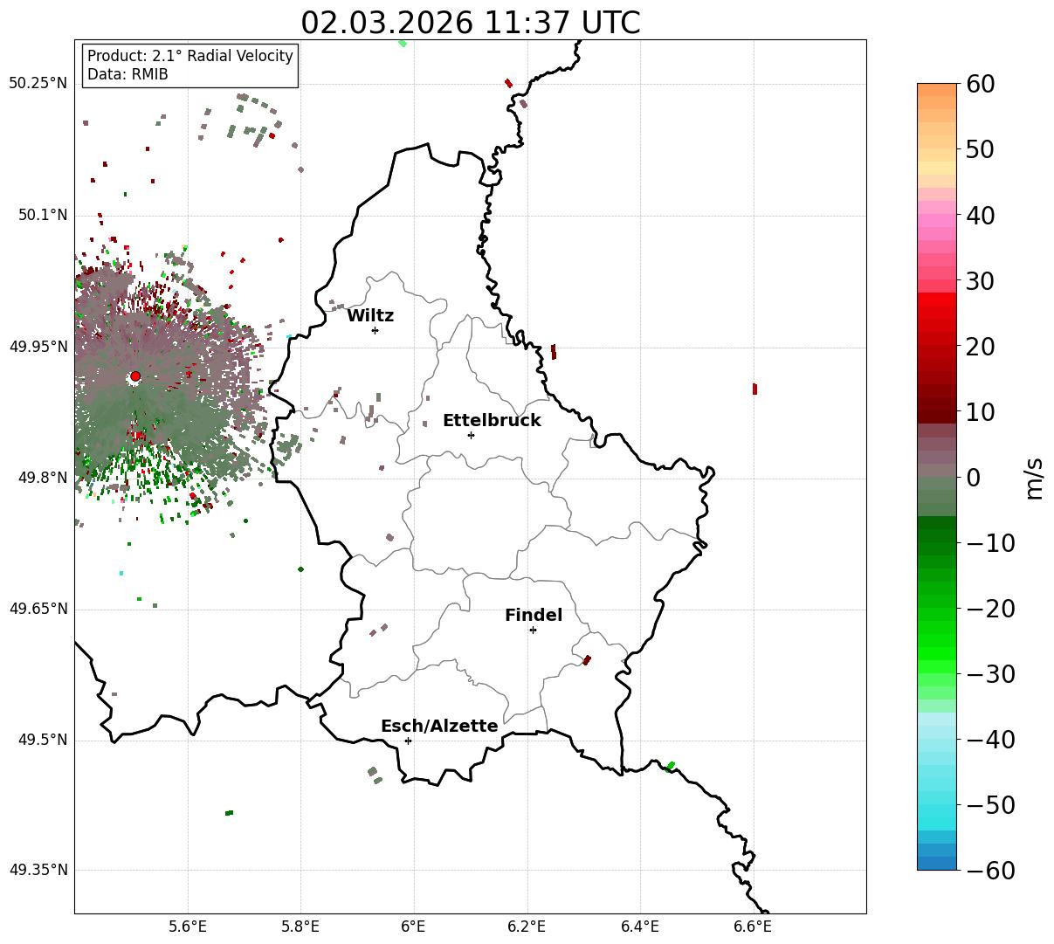Click the dark red echo near 6.6°E
1054x944 pixels.
pos(754,389)
